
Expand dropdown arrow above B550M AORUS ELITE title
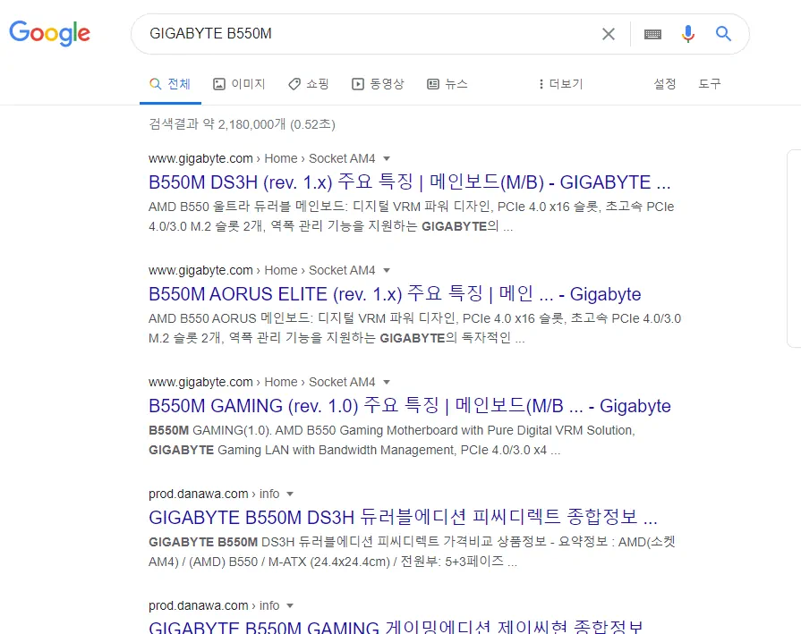coord(387,271)
